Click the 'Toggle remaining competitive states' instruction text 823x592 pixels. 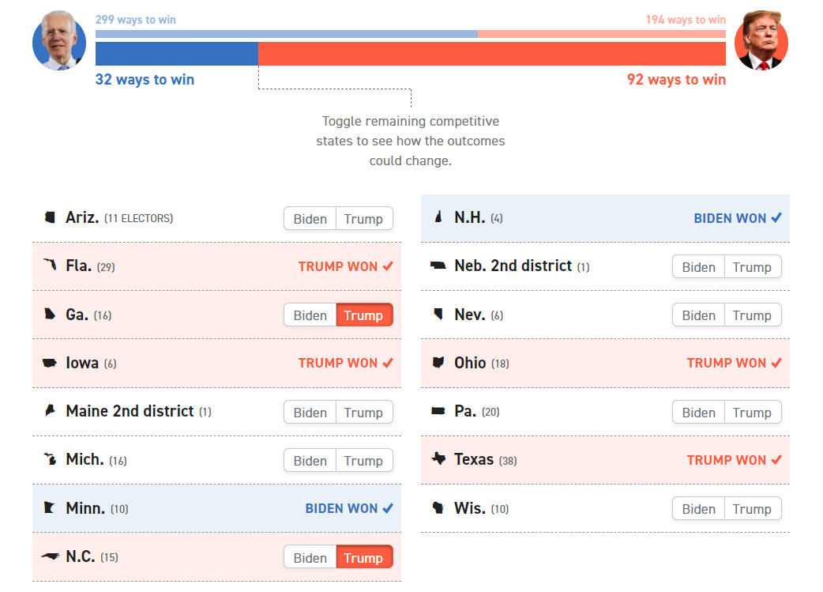[x=411, y=141]
